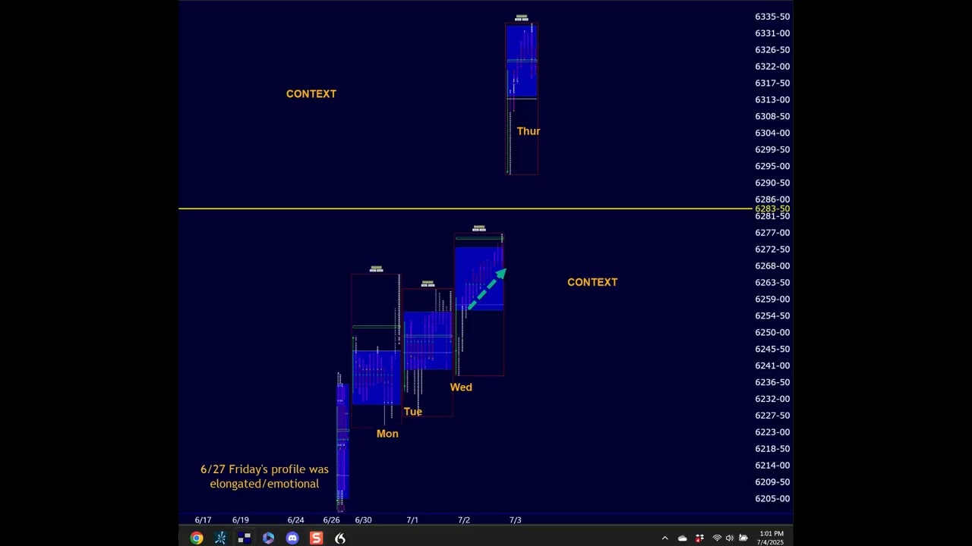Open the dark squares charting app in taskbar
The image size is (972, 546).
pos(245,538)
